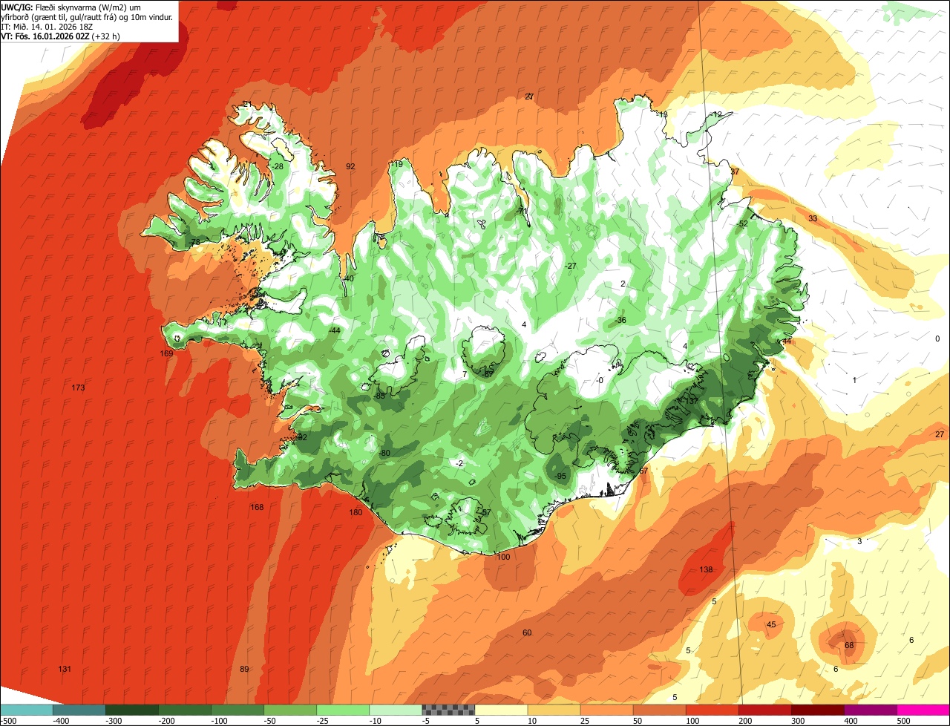Click the value 180 on the south coast
950x726 pixels.
(x=356, y=512)
